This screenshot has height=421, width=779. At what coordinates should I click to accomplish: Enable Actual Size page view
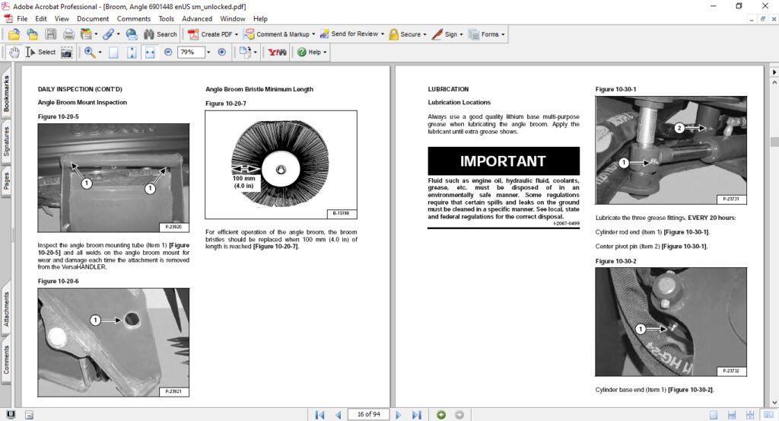[113, 53]
